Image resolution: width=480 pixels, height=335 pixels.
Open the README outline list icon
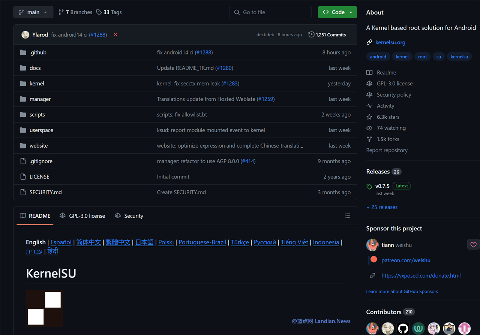(x=347, y=216)
